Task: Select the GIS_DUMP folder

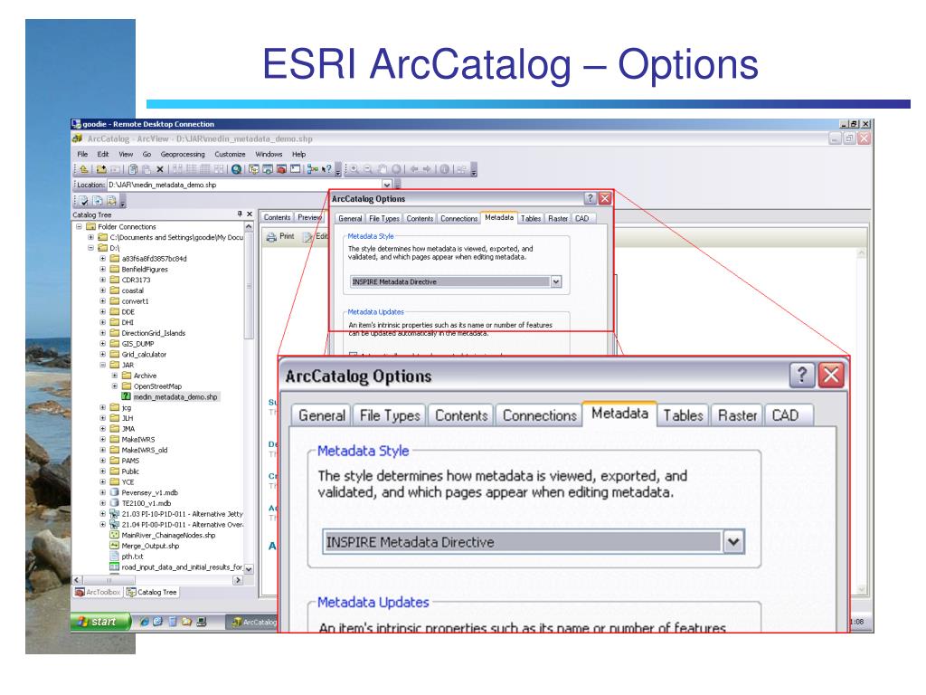Action: 137,344
